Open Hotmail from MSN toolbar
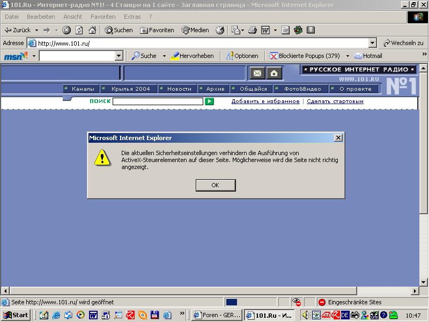This screenshot has width=429, height=322. point(368,56)
